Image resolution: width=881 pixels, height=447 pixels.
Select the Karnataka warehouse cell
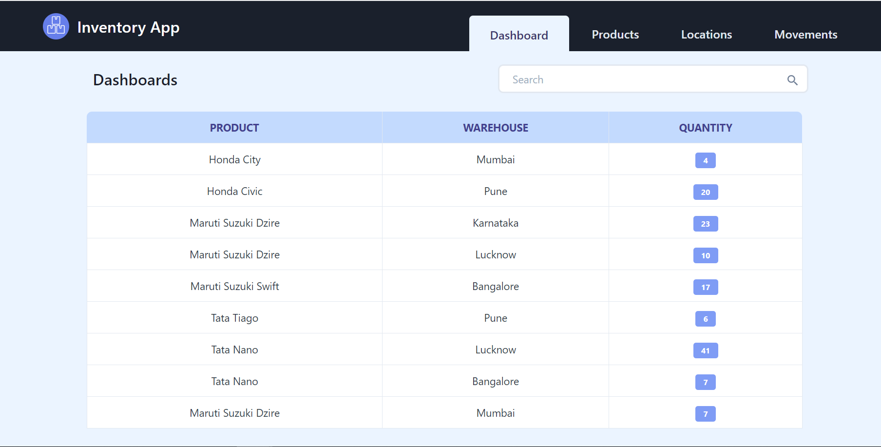(496, 223)
